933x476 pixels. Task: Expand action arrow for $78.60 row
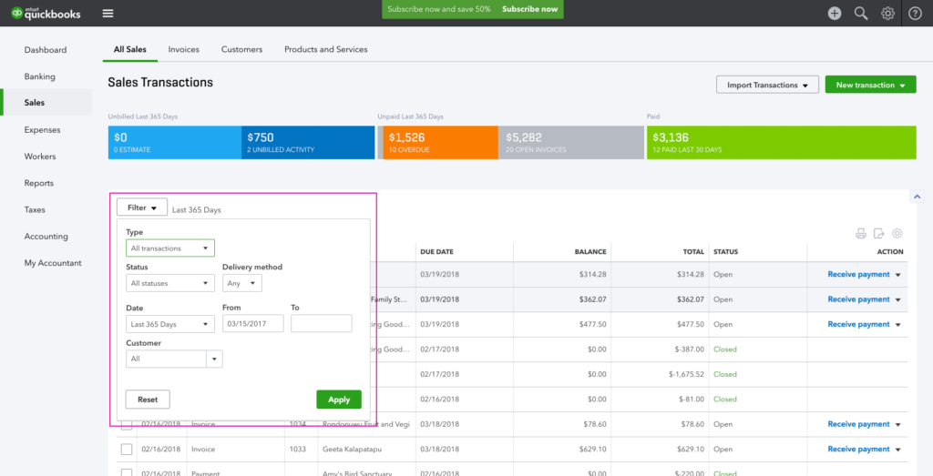(x=897, y=424)
